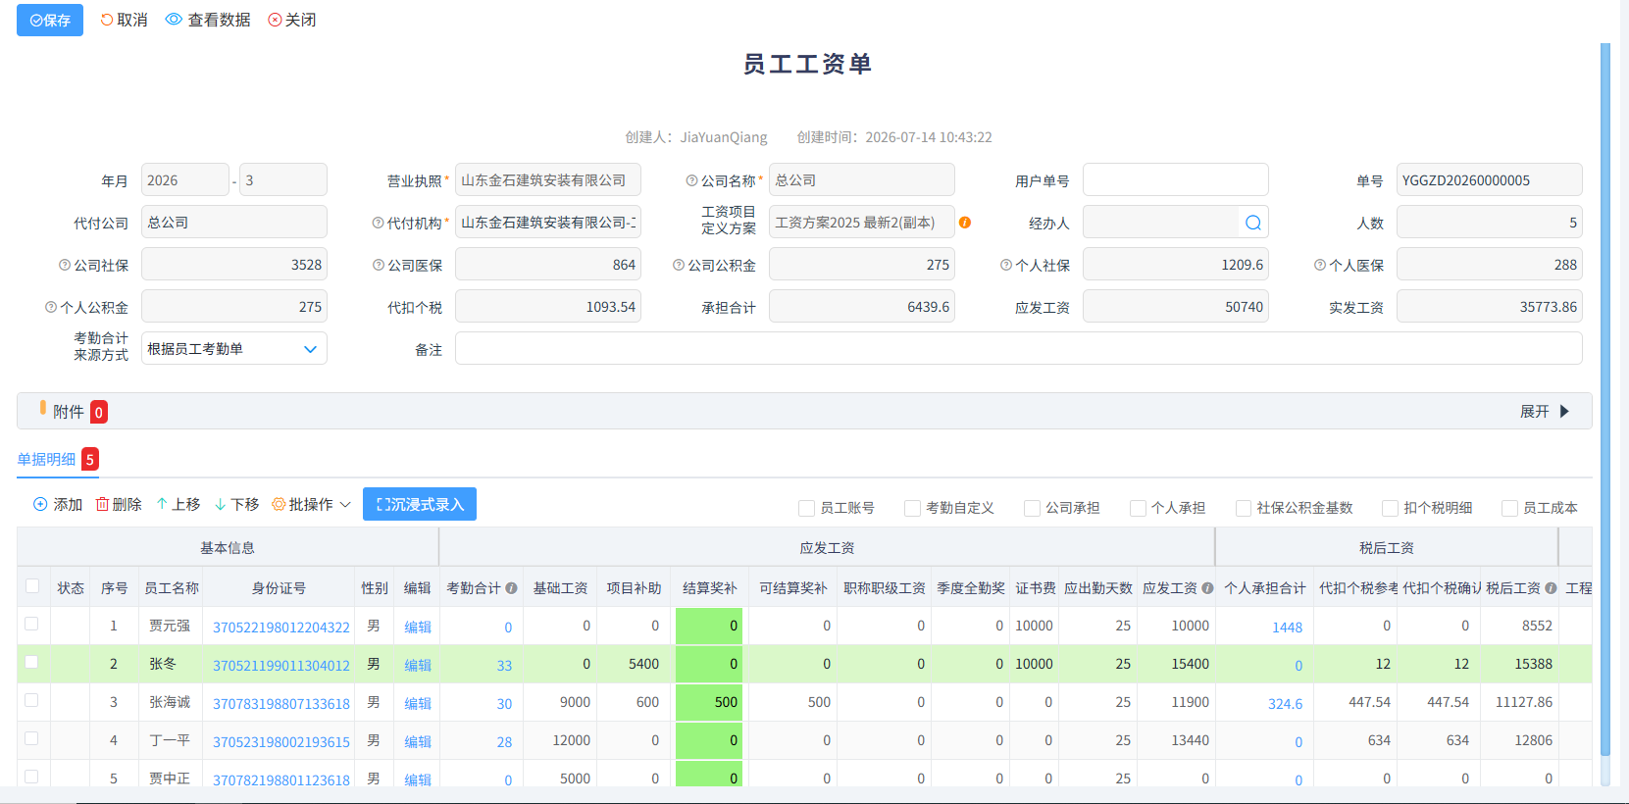Click the 备注 remarks input field
The image size is (1629, 804).
point(1019,349)
